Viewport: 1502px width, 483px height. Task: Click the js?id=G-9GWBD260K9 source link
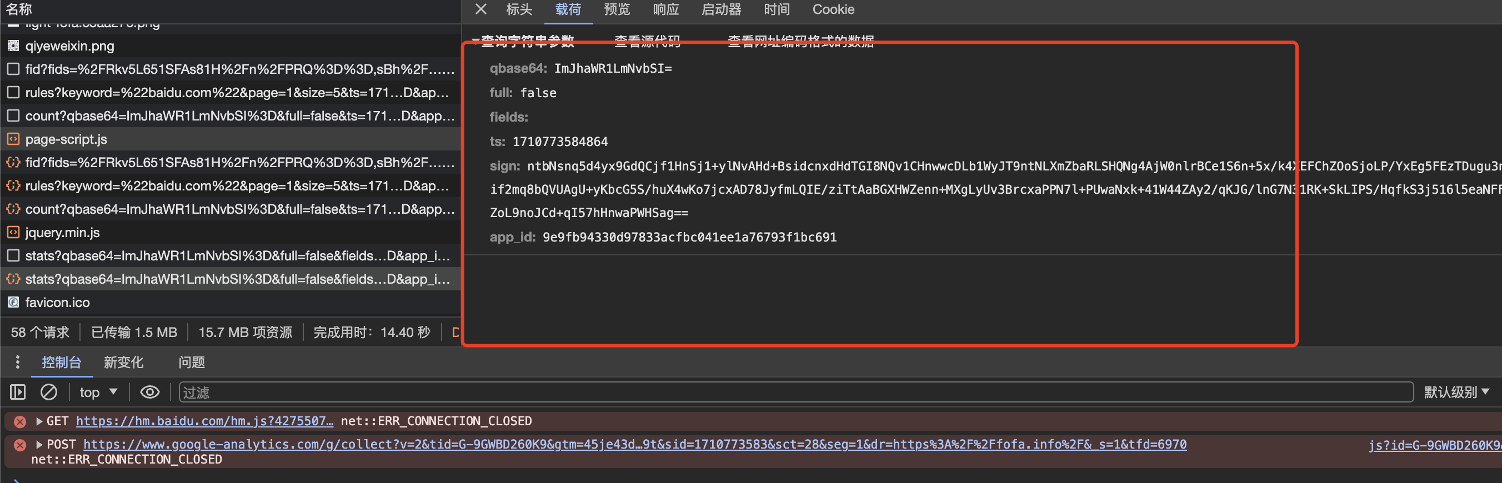coord(1434,445)
